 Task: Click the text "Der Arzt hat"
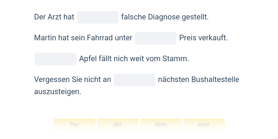point(54,17)
